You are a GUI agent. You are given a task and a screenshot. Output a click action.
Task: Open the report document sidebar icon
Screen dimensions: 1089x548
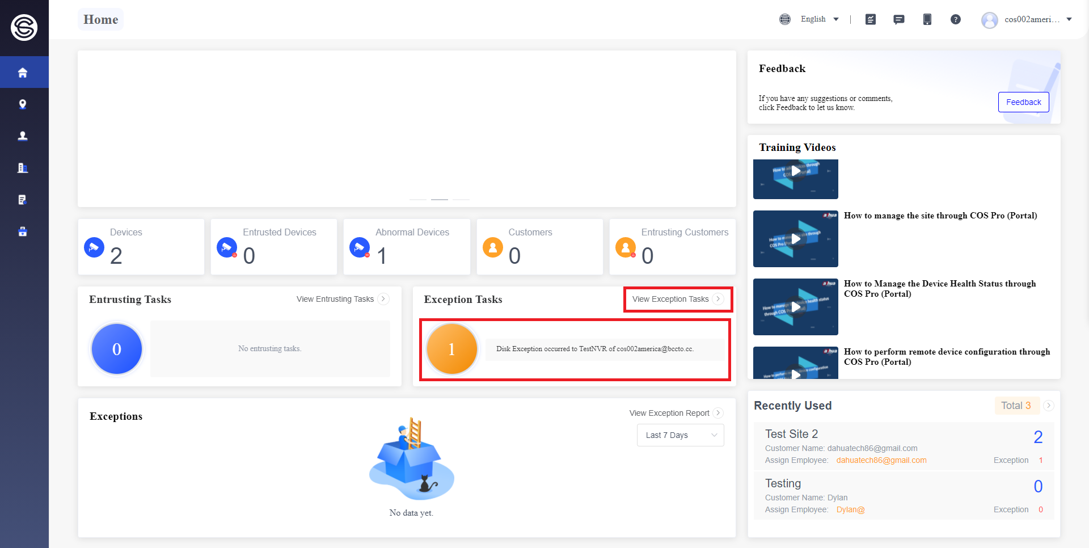tap(23, 200)
